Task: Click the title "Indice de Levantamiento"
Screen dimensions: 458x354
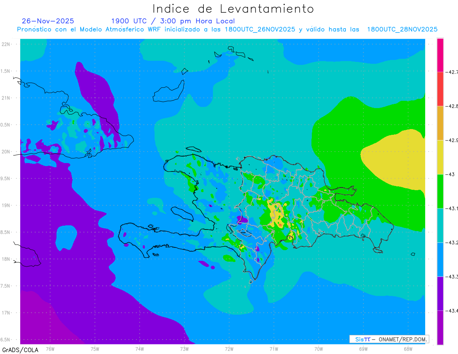Action: tap(233, 8)
